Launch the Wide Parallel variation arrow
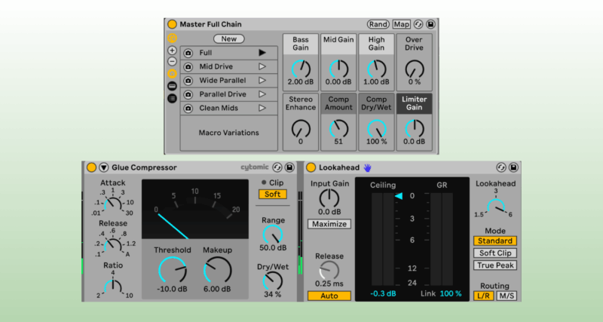603x322 pixels. (262, 81)
